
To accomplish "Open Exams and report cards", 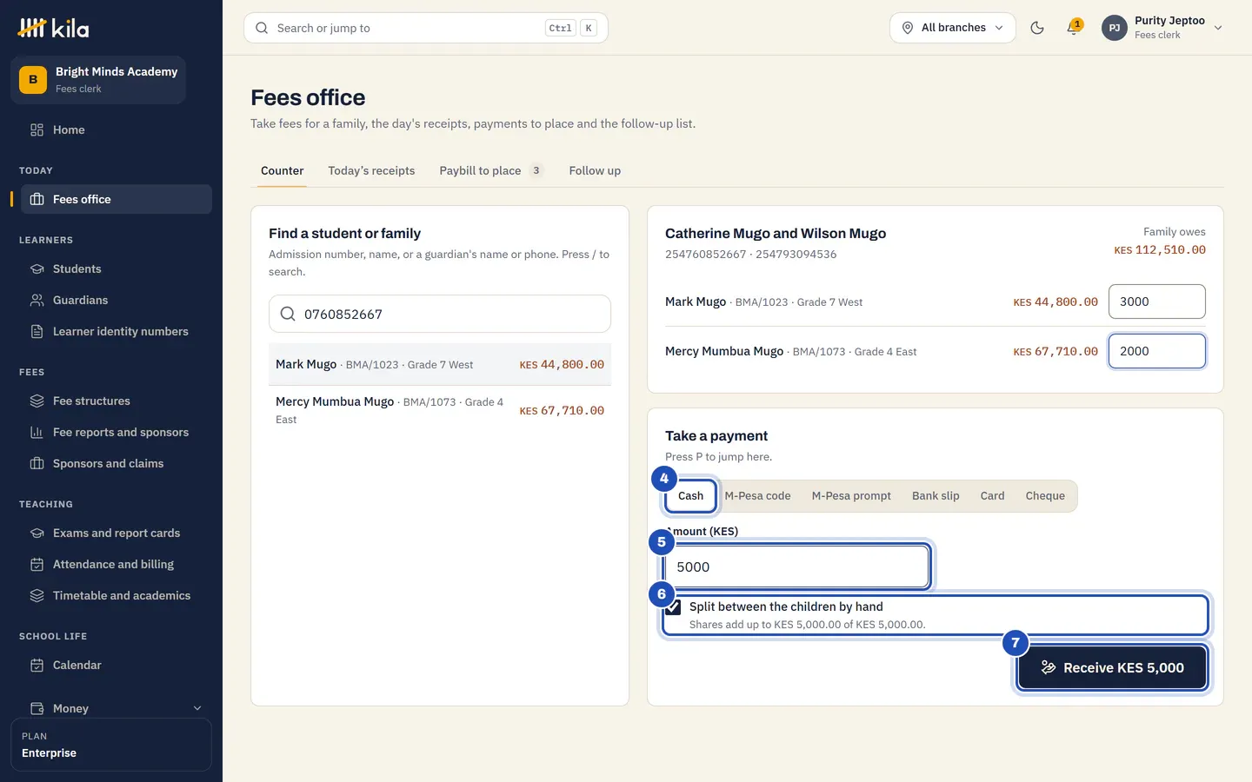I will click(x=117, y=533).
